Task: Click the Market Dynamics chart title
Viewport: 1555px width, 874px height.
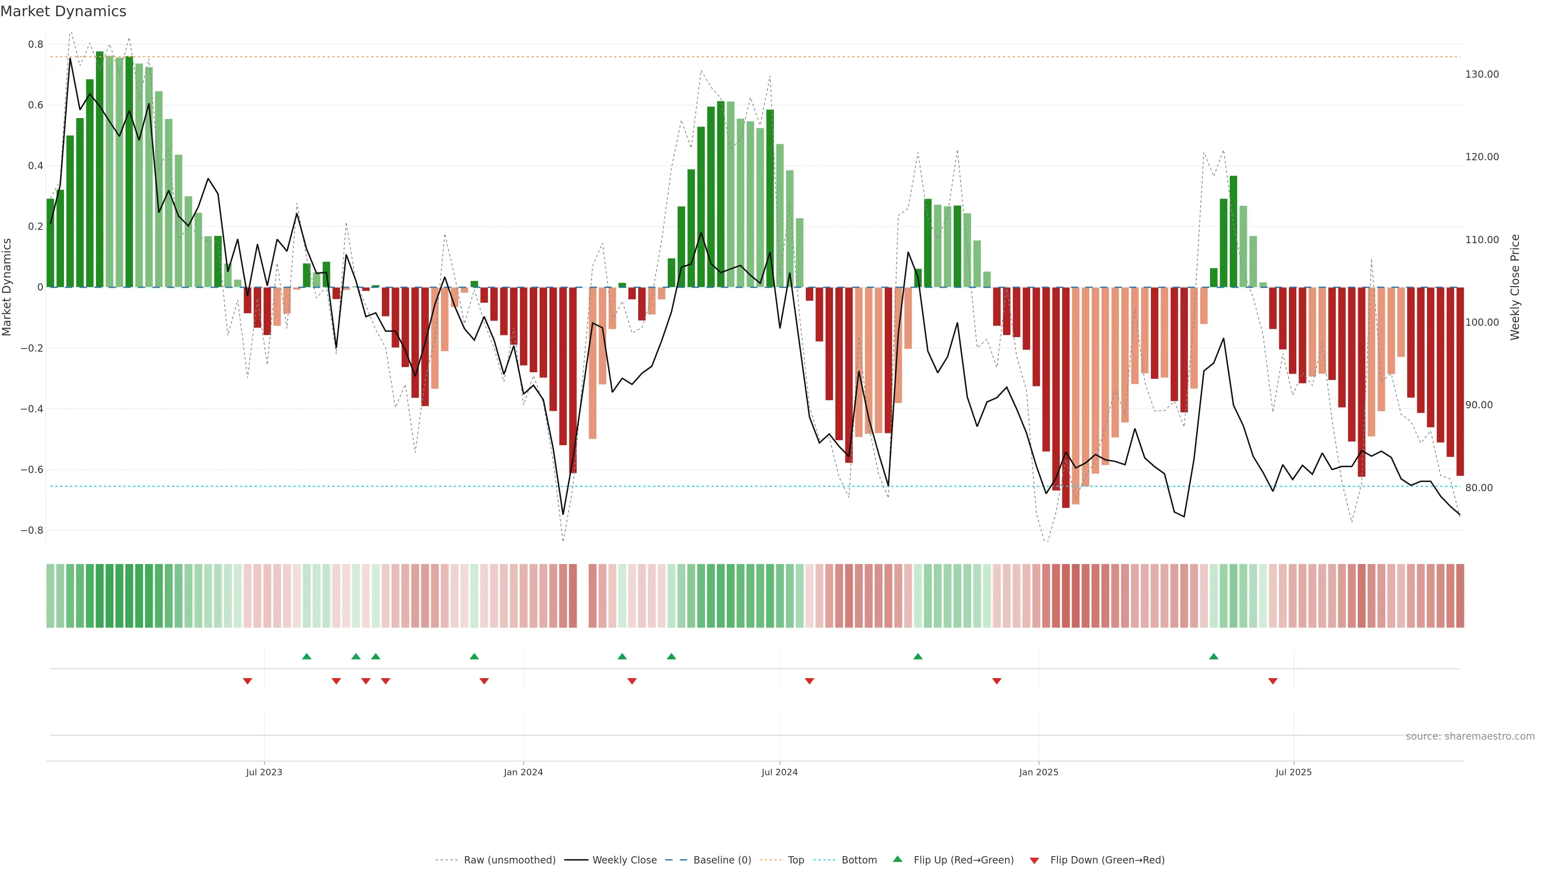Action: tap(64, 11)
